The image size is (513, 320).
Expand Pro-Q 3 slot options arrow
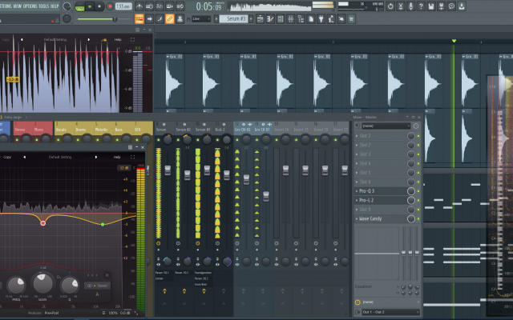[357, 191]
